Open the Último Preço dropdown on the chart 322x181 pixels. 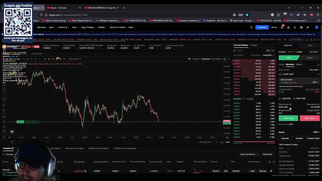click(x=75, y=59)
